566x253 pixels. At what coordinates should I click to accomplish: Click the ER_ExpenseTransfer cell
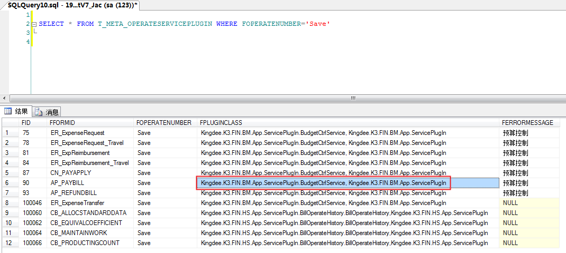point(90,203)
